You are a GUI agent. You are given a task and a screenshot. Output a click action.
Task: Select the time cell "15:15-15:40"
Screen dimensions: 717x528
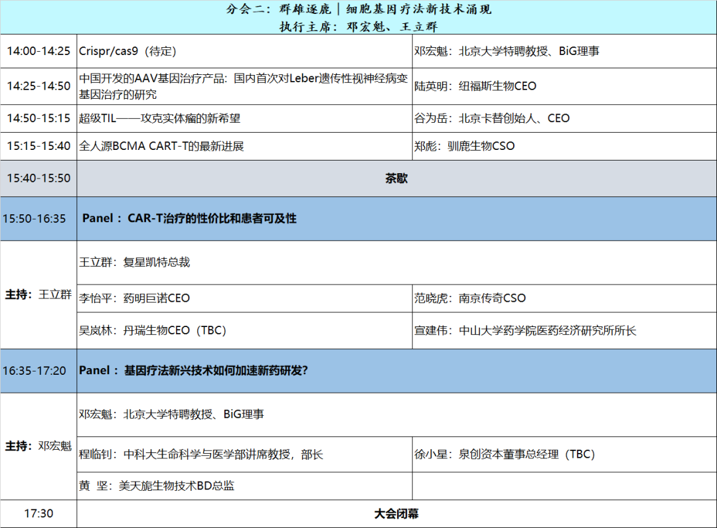(39, 146)
